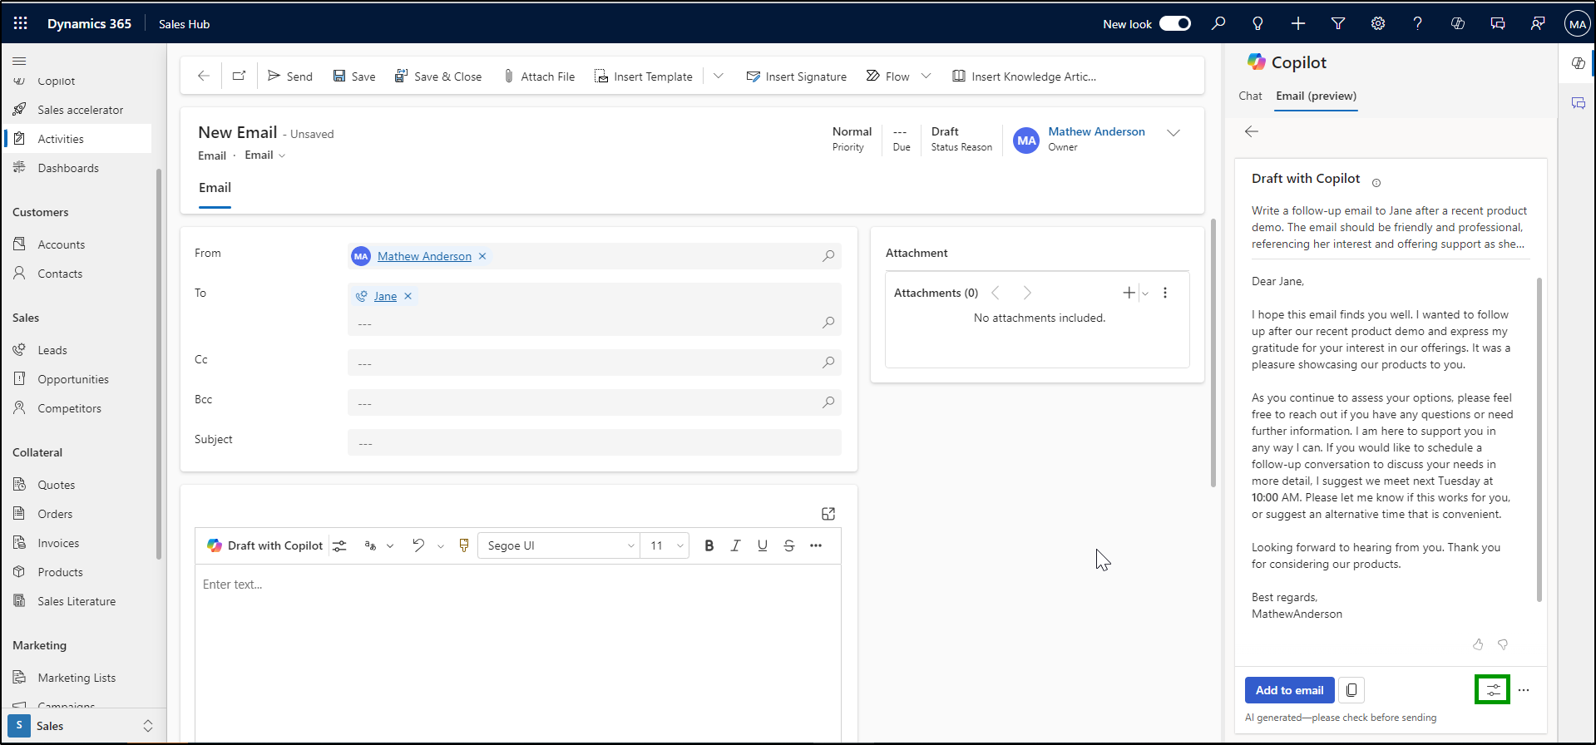Image resolution: width=1596 pixels, height=745 pixels.
Task: Open the attachments more options menu
Action: [1165, 293]
